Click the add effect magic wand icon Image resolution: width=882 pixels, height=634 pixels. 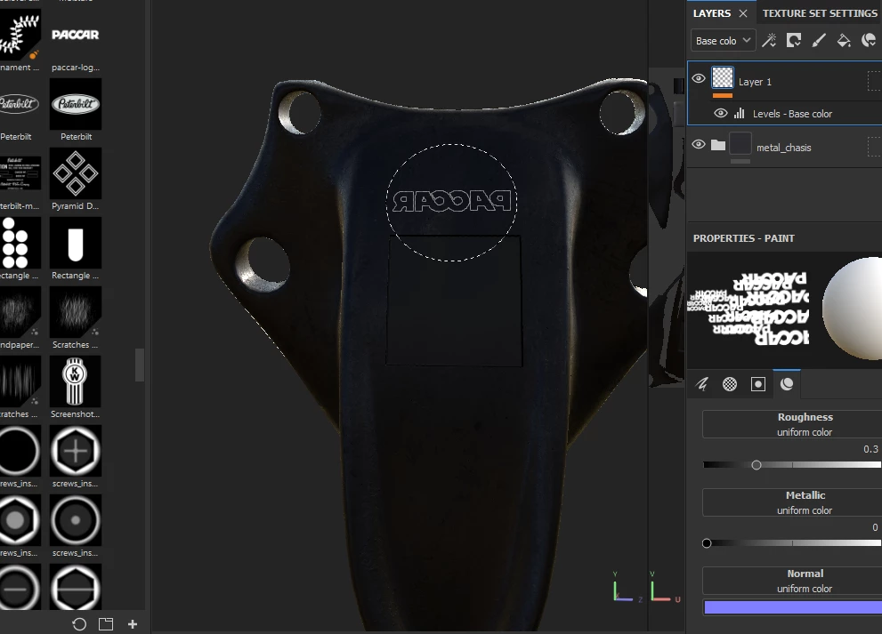click(x=769, y=40)
